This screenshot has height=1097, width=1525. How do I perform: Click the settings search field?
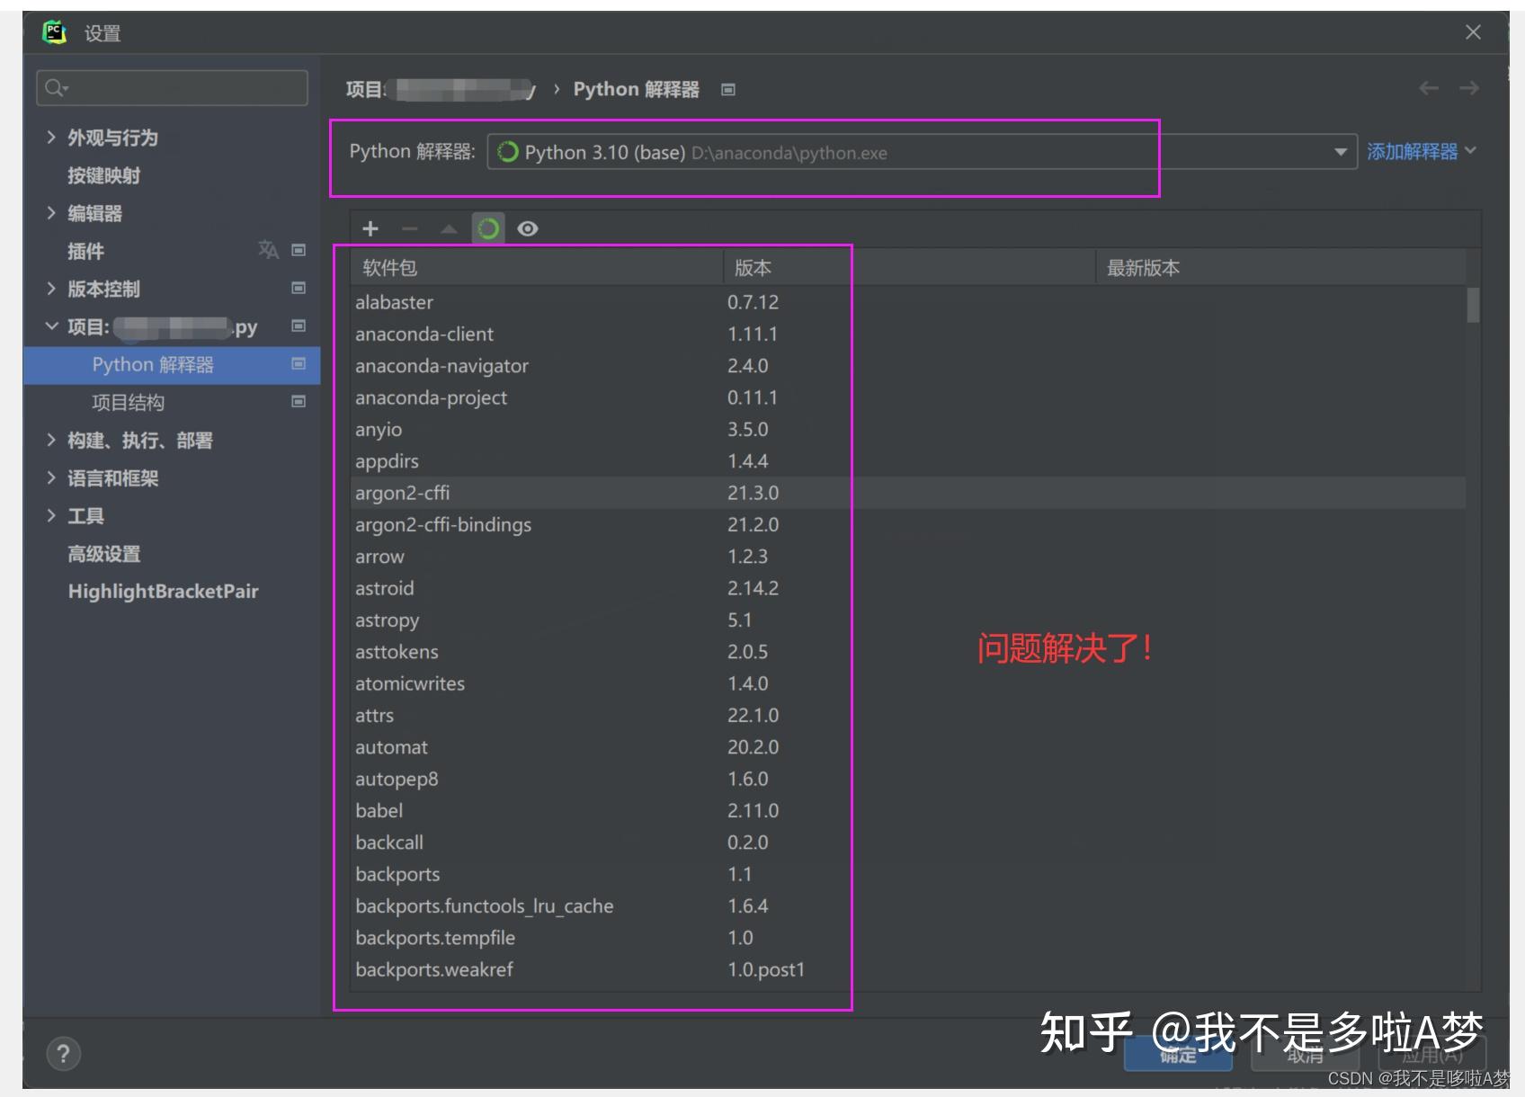point(171,86)
